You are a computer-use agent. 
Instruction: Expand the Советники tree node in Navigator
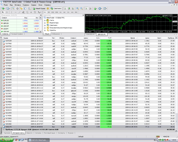coord(45,25)
